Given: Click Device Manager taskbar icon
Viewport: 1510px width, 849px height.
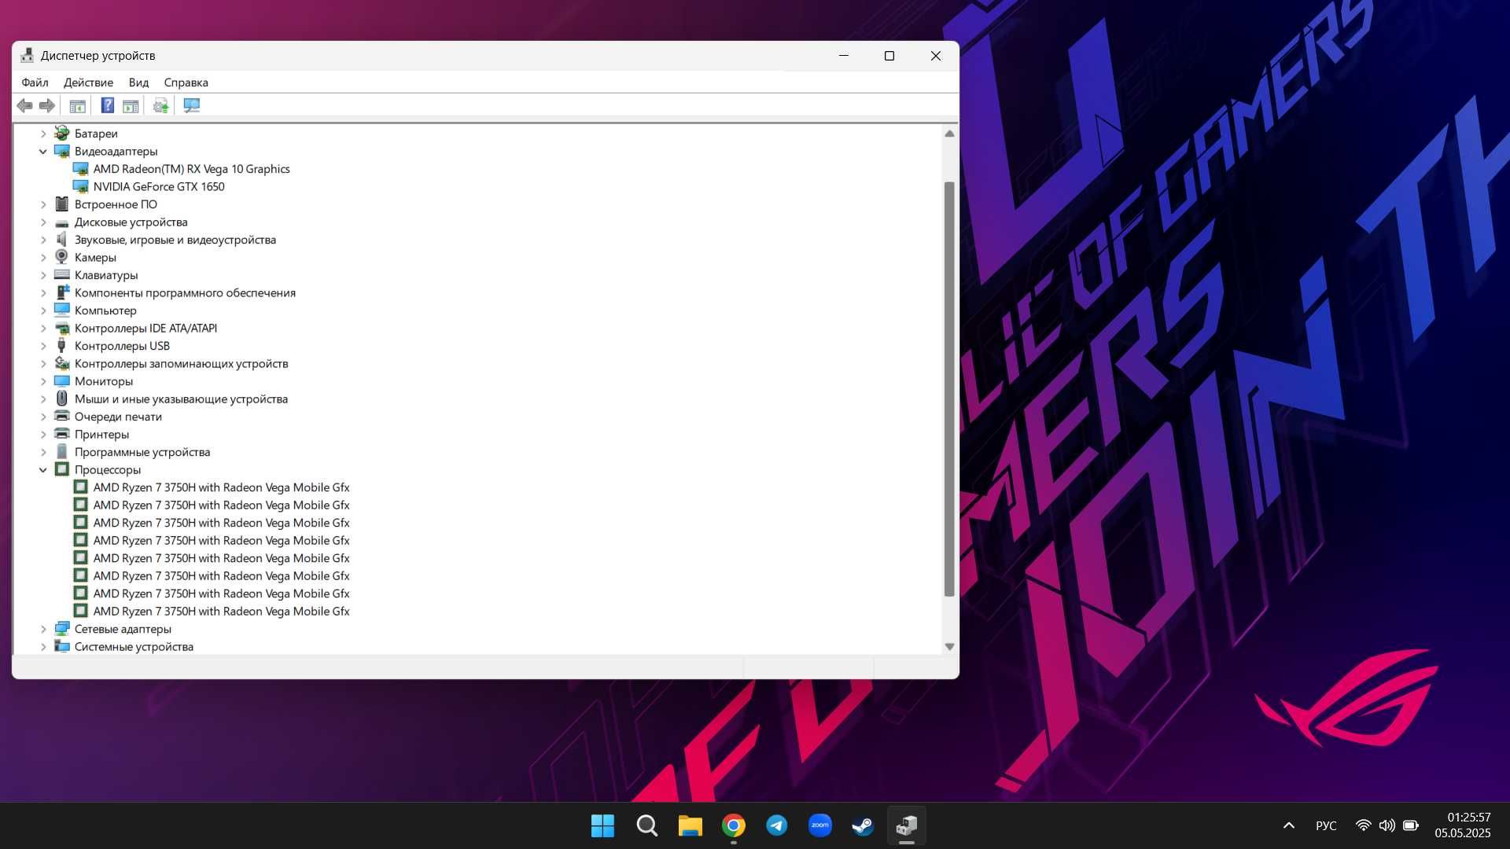Looking at the screenshot, I should tap(907, 825).
